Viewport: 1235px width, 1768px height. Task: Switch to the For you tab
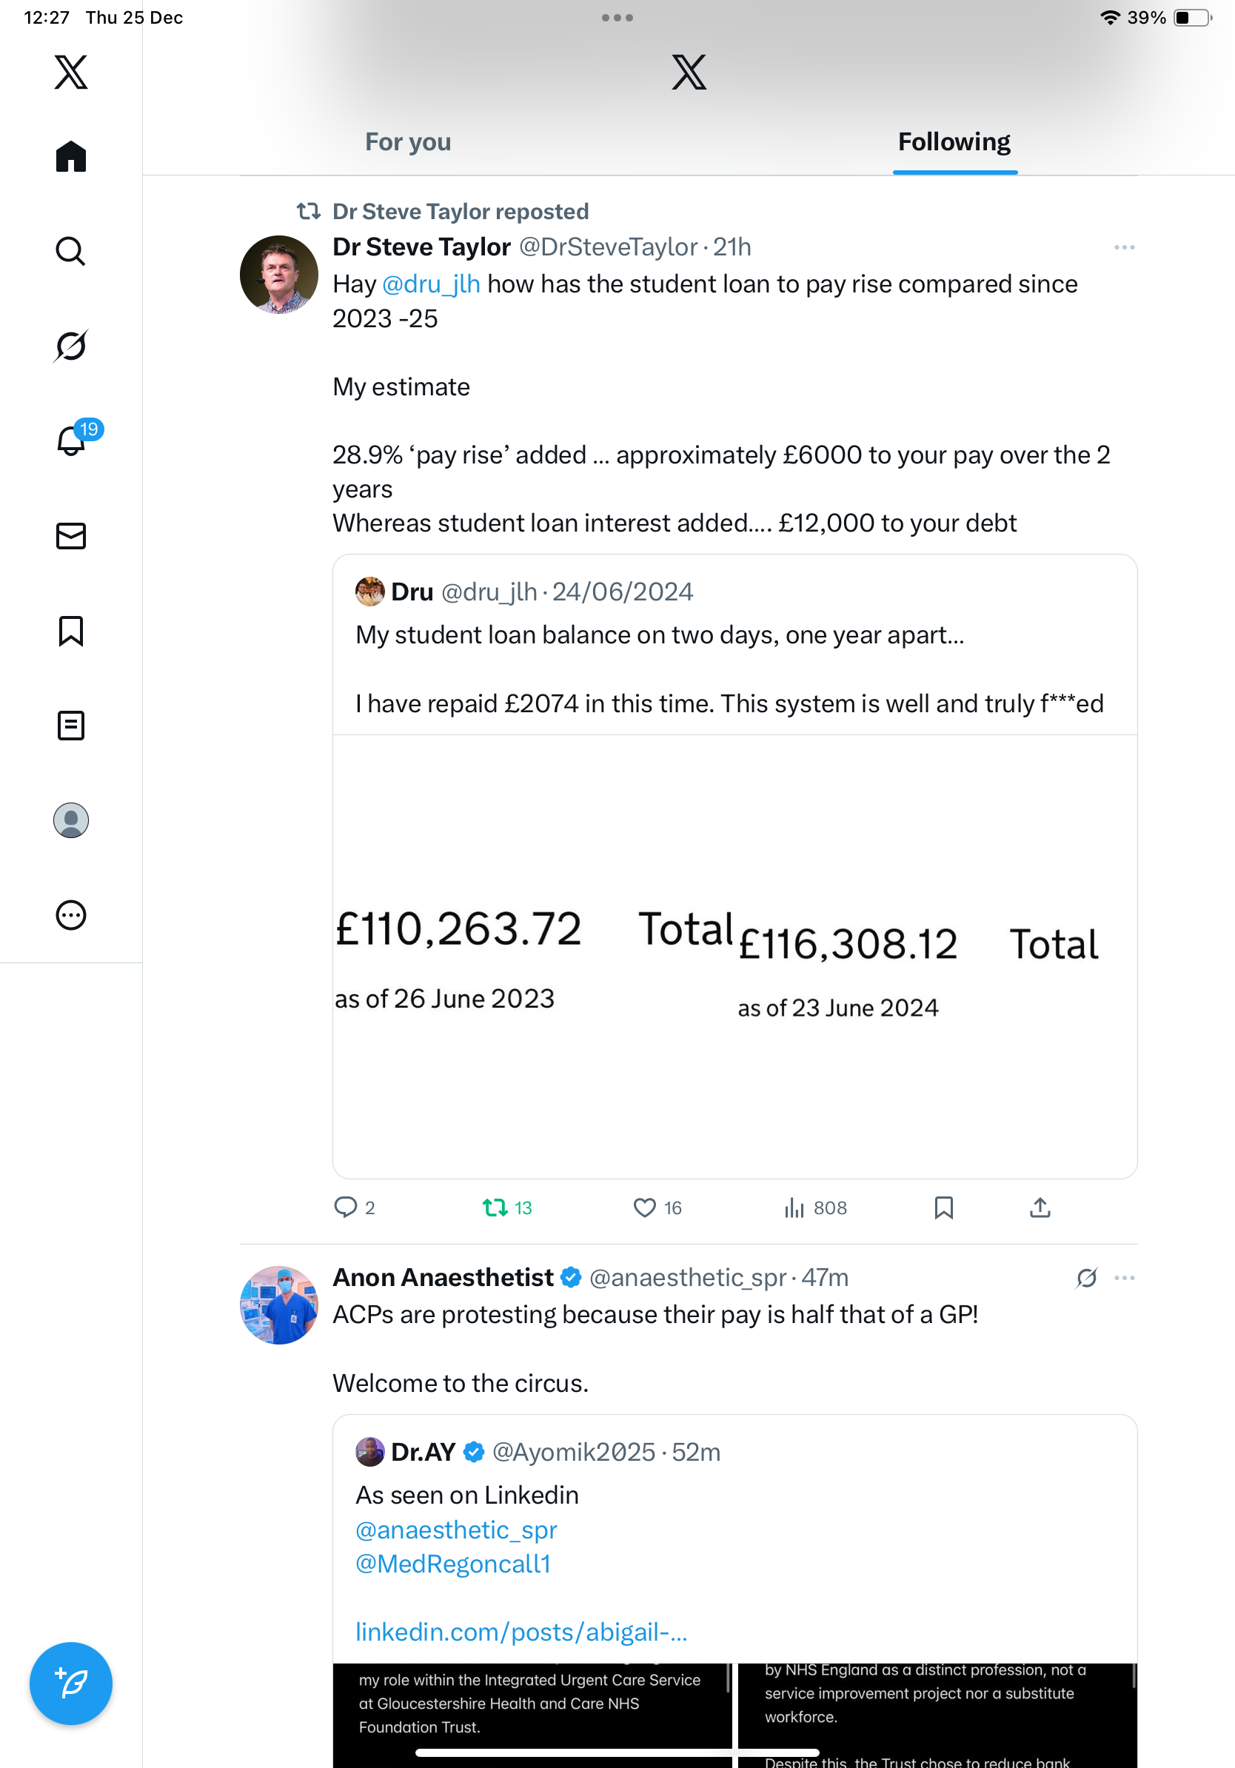(408, 141)
